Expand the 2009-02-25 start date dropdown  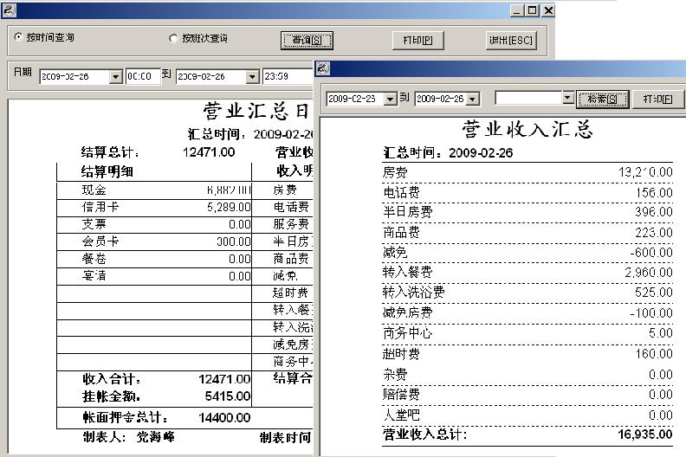click(x=390, y=100)
